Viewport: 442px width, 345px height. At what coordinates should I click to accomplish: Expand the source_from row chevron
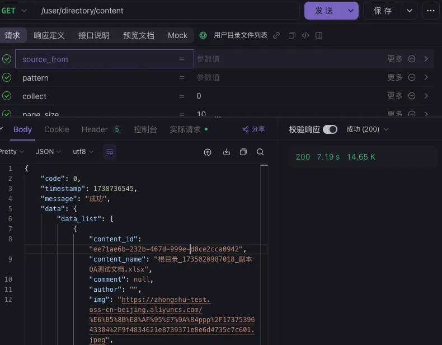click(x=426, y=59)
